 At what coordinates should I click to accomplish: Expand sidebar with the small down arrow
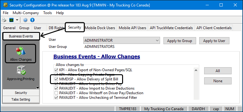(38, 88)
